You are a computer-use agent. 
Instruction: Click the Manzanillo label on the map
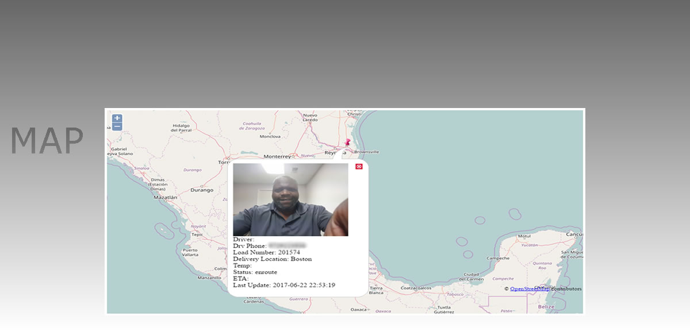click(209, 278)
